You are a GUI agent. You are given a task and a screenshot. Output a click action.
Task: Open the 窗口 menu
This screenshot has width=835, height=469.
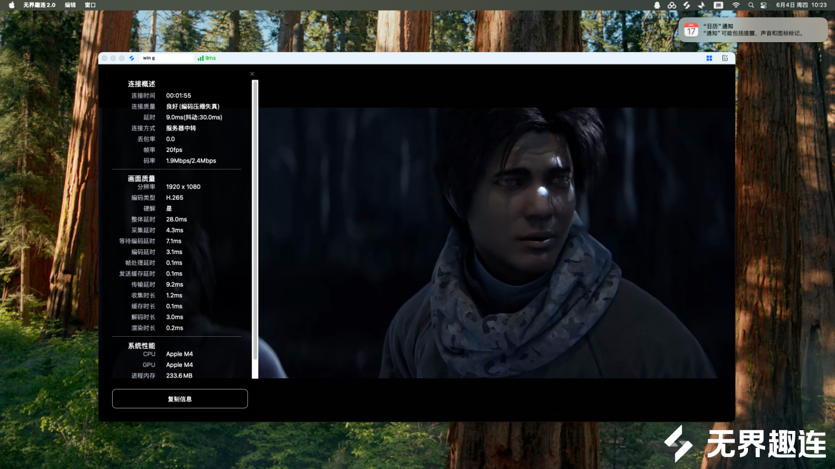pos(90,5)
